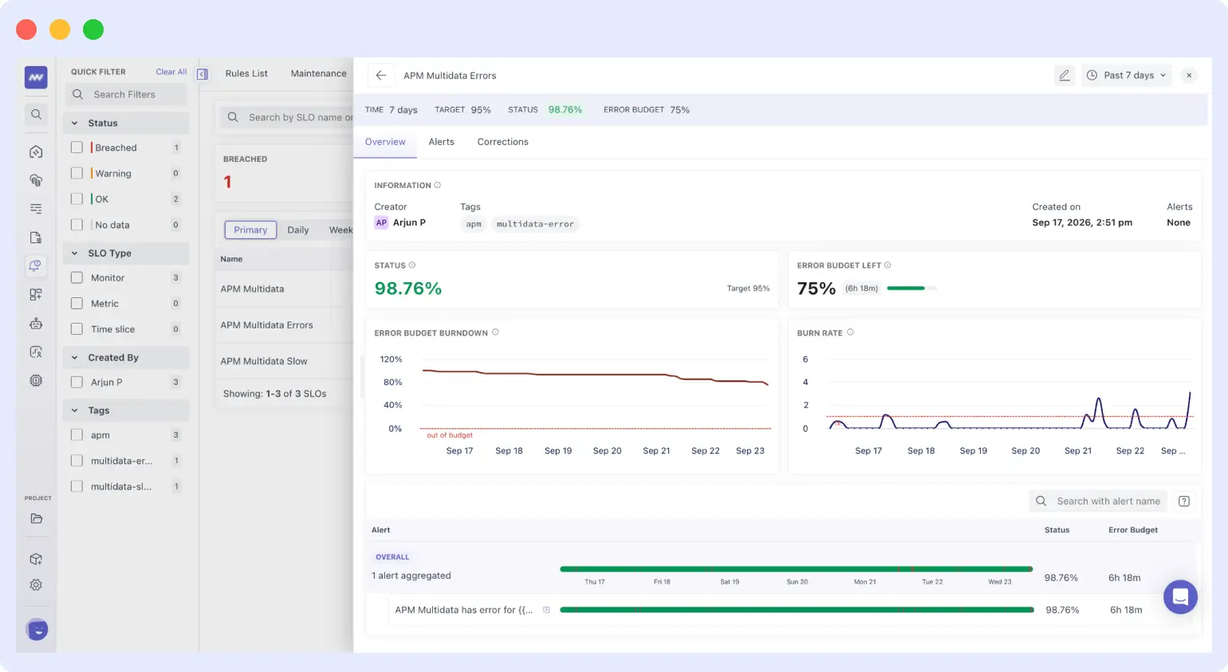
Task: Open the logs document icon in sidebar
Action: pos(36,238)
